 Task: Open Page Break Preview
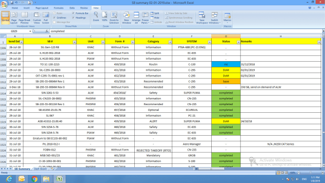point(24,18)
